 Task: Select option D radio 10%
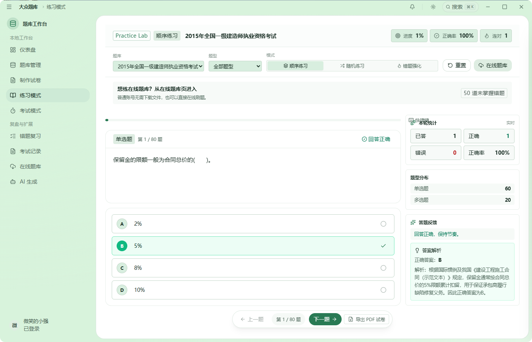point(383,290)
